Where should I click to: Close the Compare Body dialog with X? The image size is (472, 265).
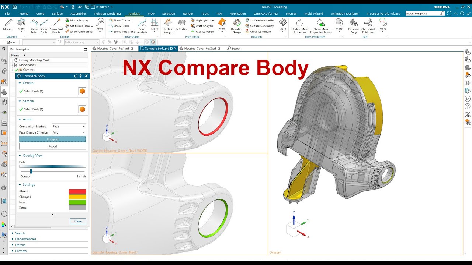point(86,76)
